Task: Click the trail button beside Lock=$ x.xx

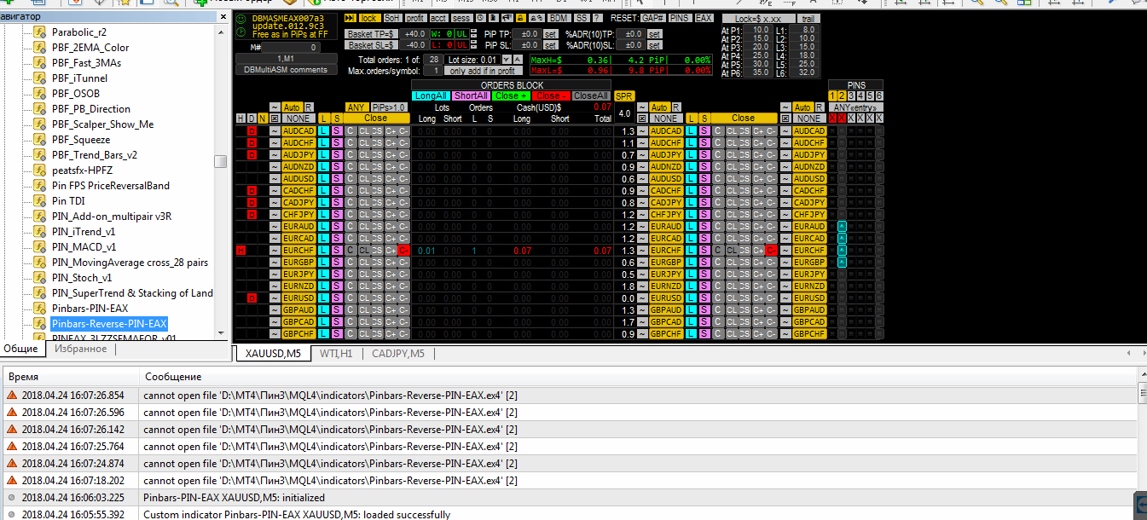Action: pos(809,18)
